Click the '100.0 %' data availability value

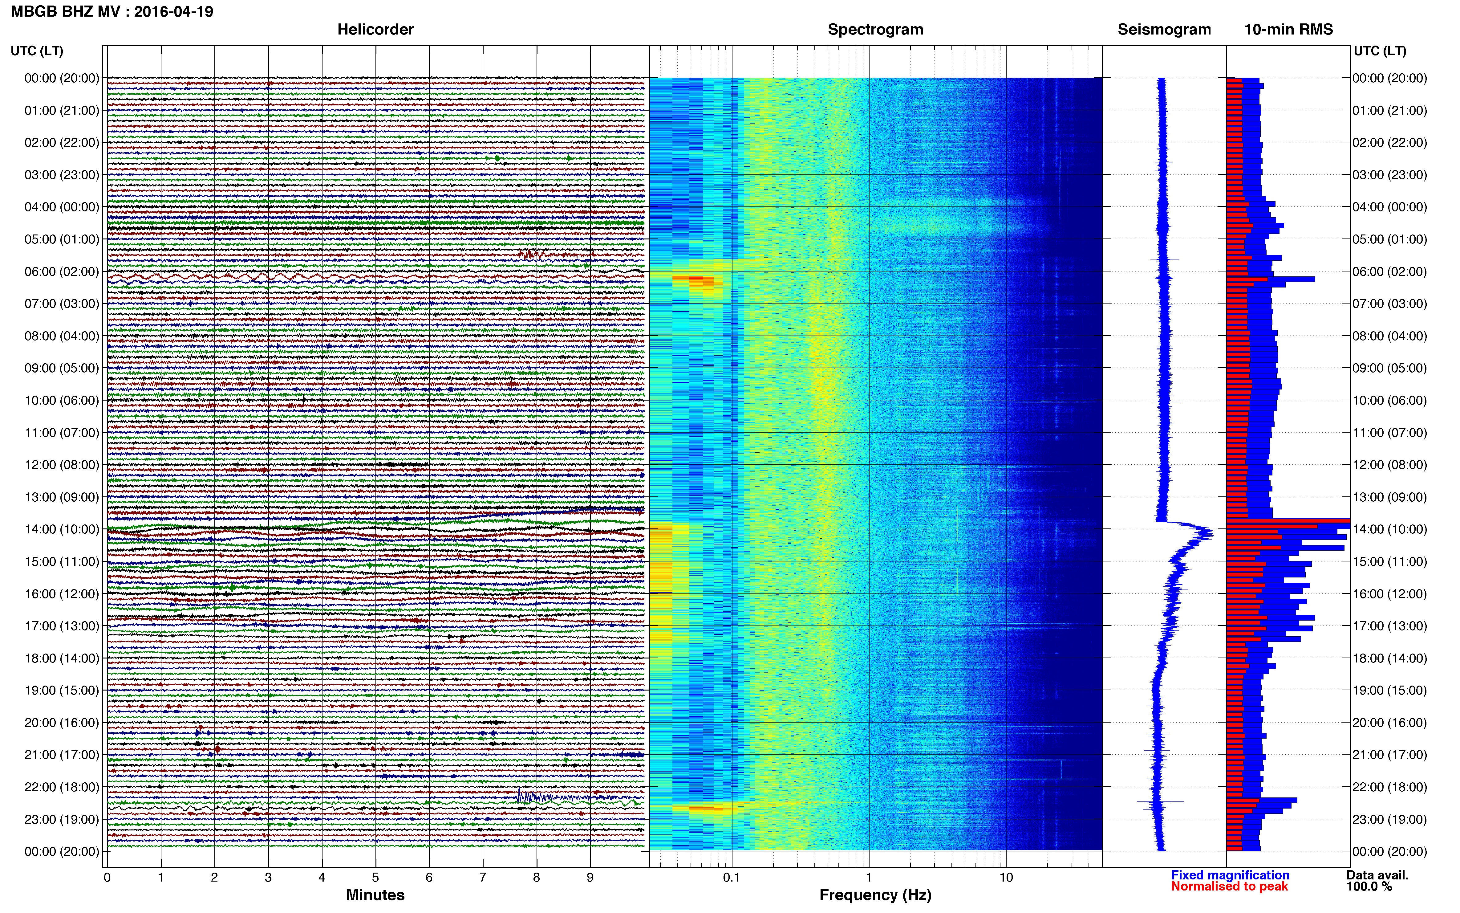click(1369, 887)
